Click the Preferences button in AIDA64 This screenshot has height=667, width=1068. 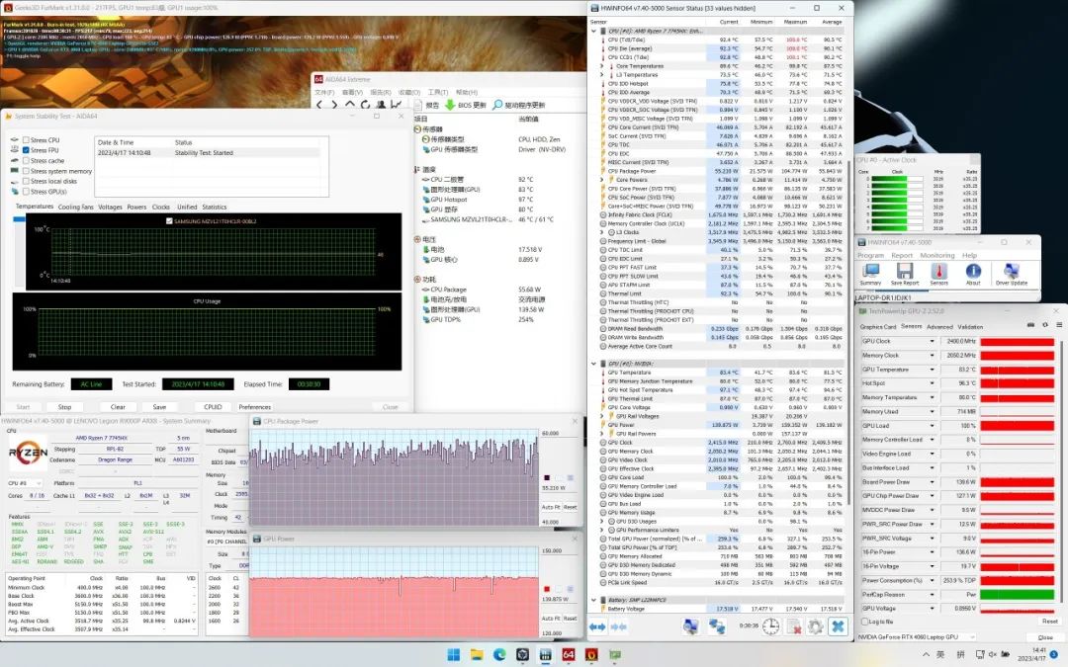pos(254,407)
